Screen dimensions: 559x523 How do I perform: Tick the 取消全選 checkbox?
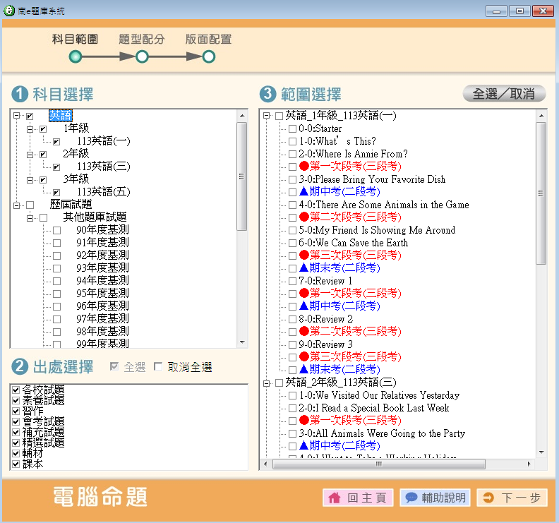(x=158, y=367)
